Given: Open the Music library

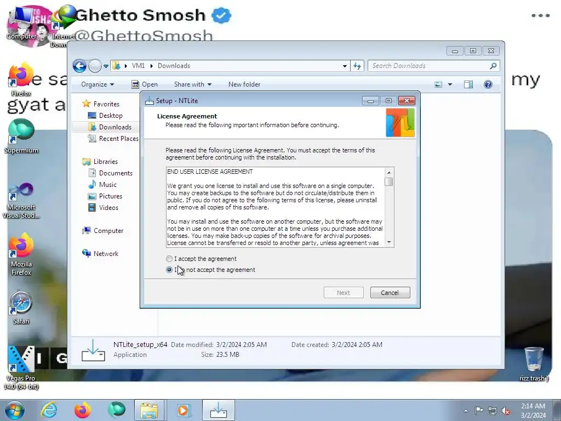Looking at the screenshot, I should point(108,185).
